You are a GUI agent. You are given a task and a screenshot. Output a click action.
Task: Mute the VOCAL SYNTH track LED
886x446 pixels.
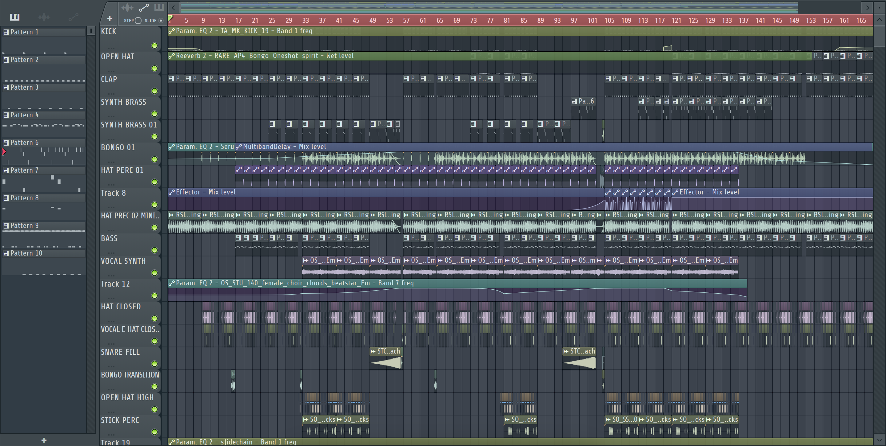coord(154,273)
